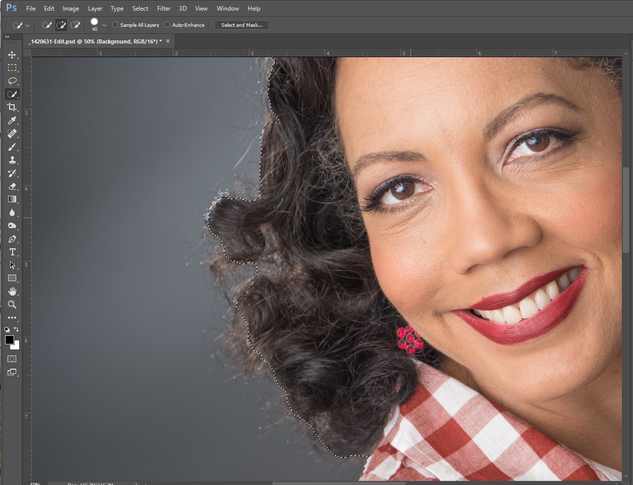
Task: Select the Zoom tool
Action: pyautogui.click(x=13, y=304)
